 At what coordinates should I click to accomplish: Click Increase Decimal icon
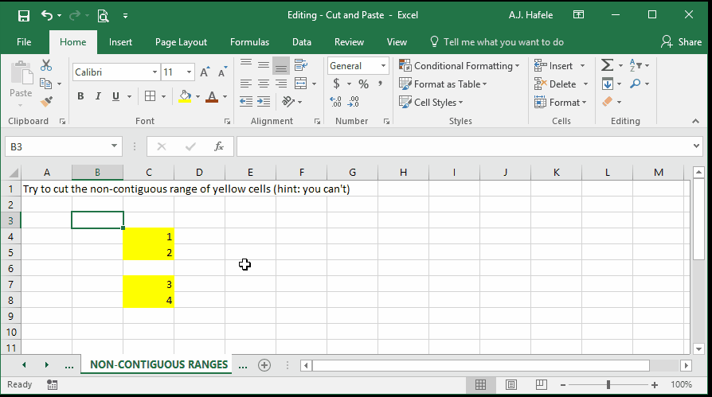click(335, 102)
